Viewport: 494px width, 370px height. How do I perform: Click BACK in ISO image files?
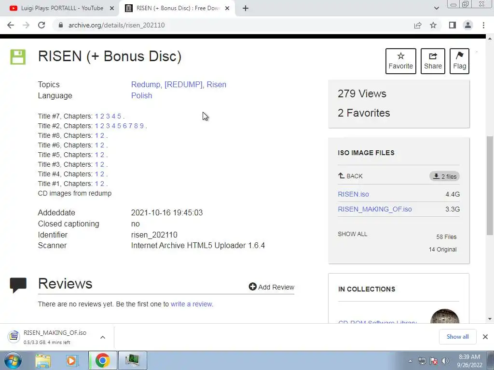[350, 176]
